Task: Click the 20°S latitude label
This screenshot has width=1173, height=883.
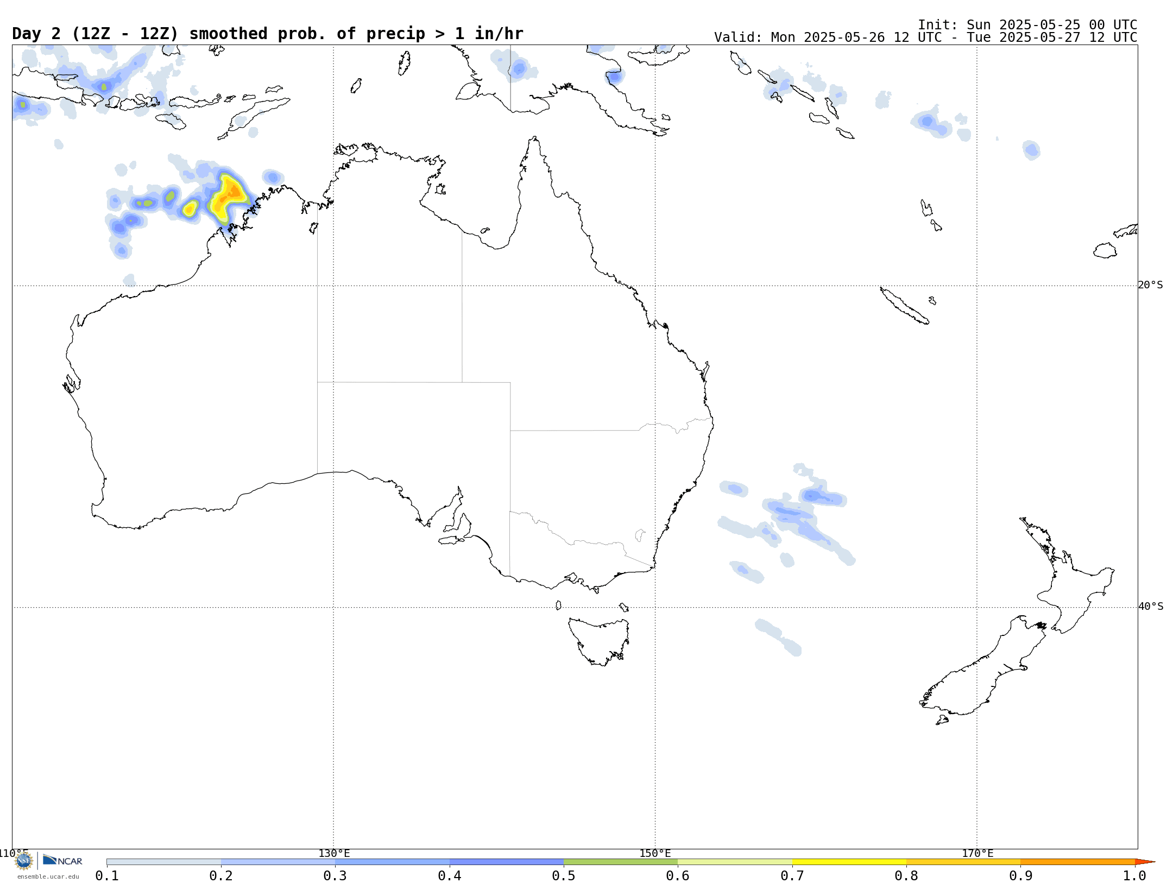Action: [x=1150, y=285]
